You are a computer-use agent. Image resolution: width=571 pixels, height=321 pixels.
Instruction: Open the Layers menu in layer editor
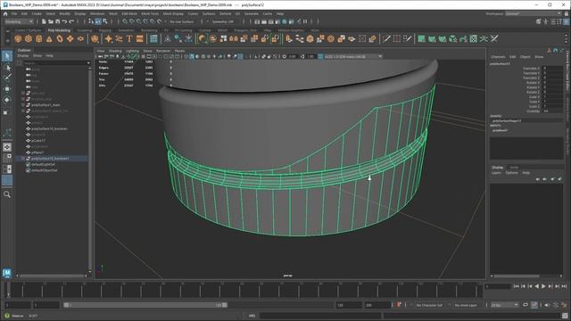[496, 173]
